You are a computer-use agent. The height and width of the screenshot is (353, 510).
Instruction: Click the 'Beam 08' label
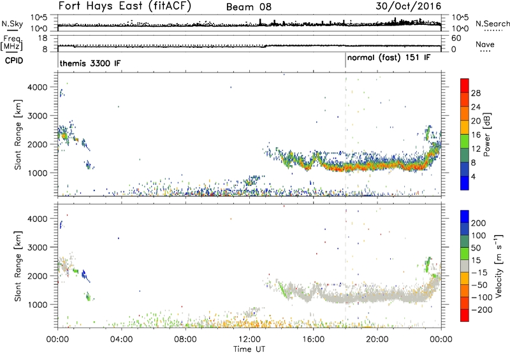(x=249, y=7)
